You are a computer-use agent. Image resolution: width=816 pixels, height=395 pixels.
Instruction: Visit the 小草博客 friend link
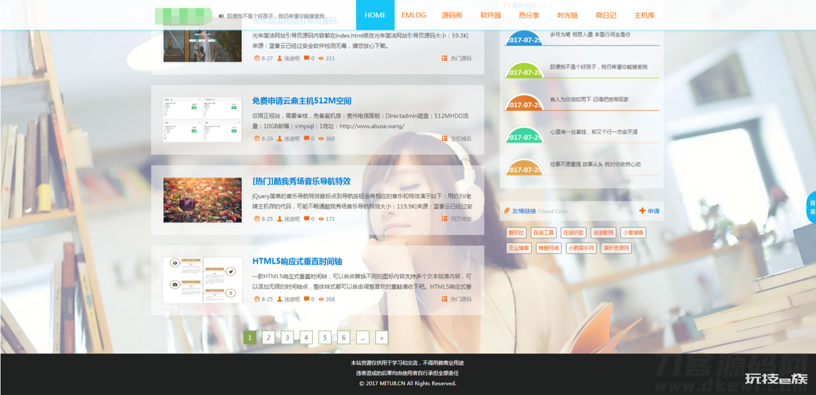[x=633, y=233]
